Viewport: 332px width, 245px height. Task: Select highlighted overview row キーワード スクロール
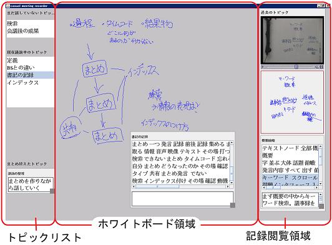pyautogui.click(x=290, y=177)
